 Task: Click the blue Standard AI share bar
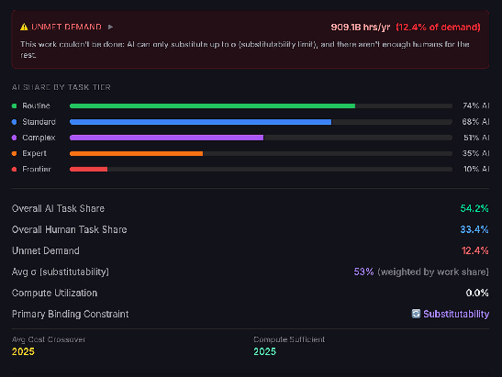tap(200, 122)
